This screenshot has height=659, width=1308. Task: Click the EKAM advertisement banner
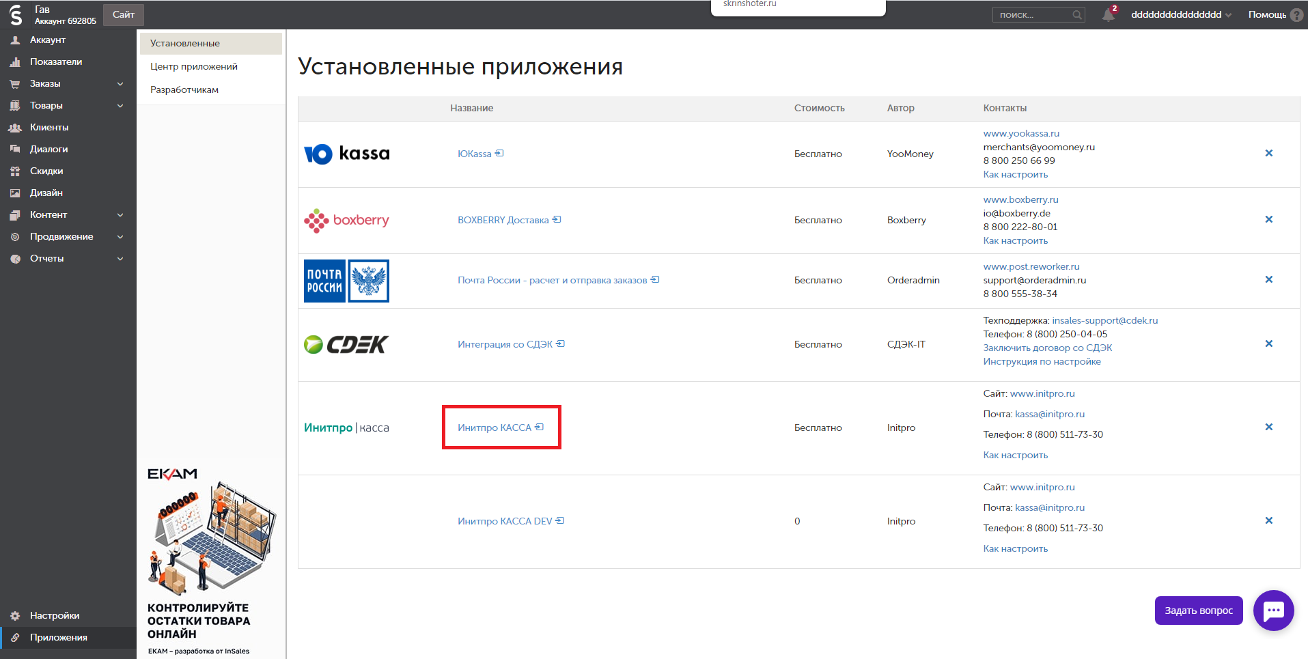point(211,561)
